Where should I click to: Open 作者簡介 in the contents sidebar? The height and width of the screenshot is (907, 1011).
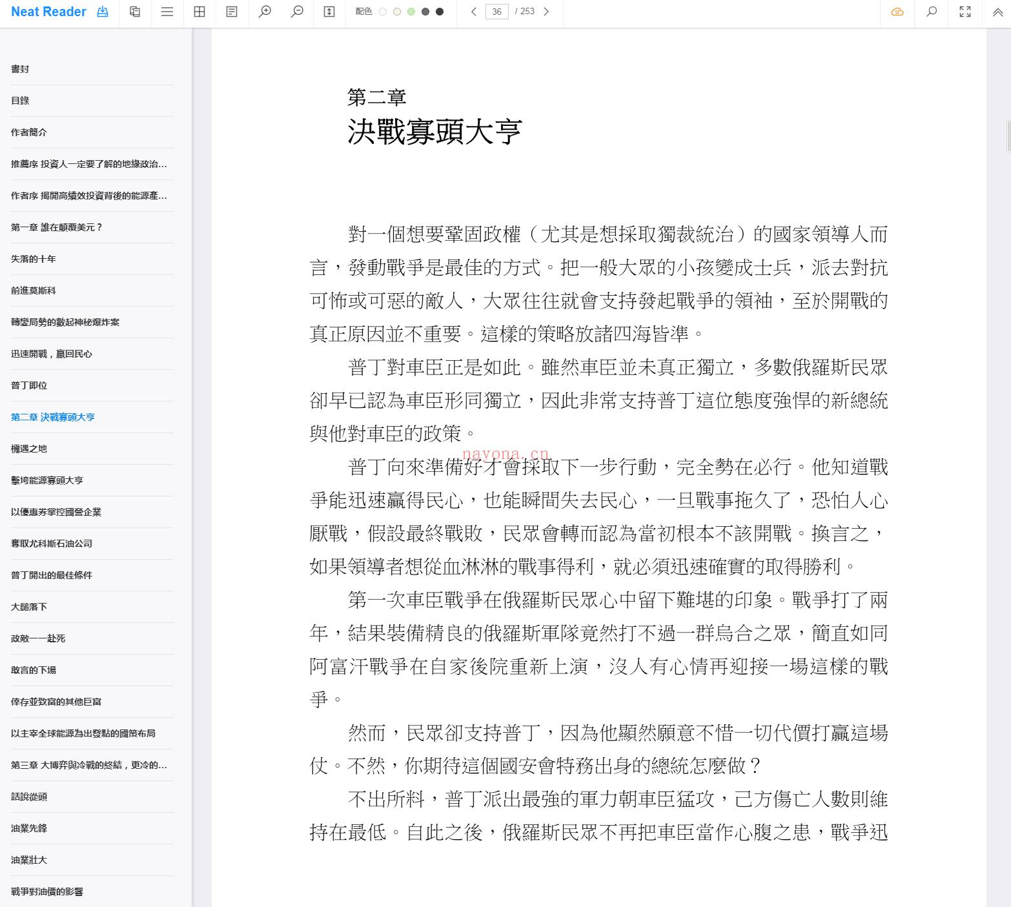[29, 132]
